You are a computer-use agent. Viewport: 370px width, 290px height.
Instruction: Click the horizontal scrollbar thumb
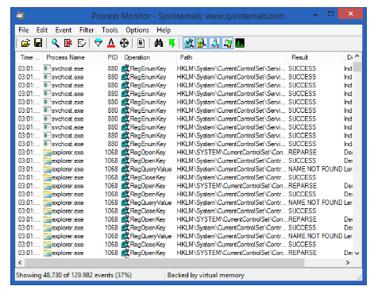coord(164,262)
